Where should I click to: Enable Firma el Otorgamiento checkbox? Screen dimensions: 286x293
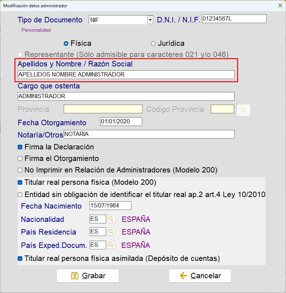click(20, 159)
